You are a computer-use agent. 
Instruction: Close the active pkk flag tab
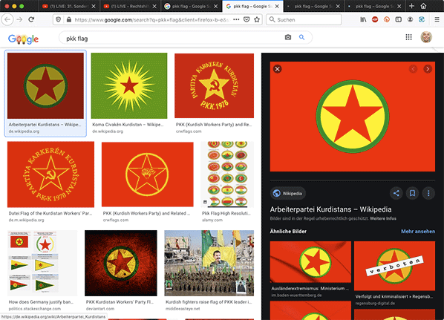click(277, 6)
